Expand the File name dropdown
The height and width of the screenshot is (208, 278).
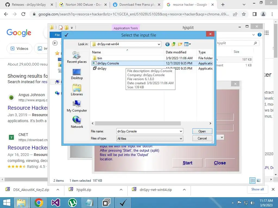pyautogui.click(x=181, y=131)
